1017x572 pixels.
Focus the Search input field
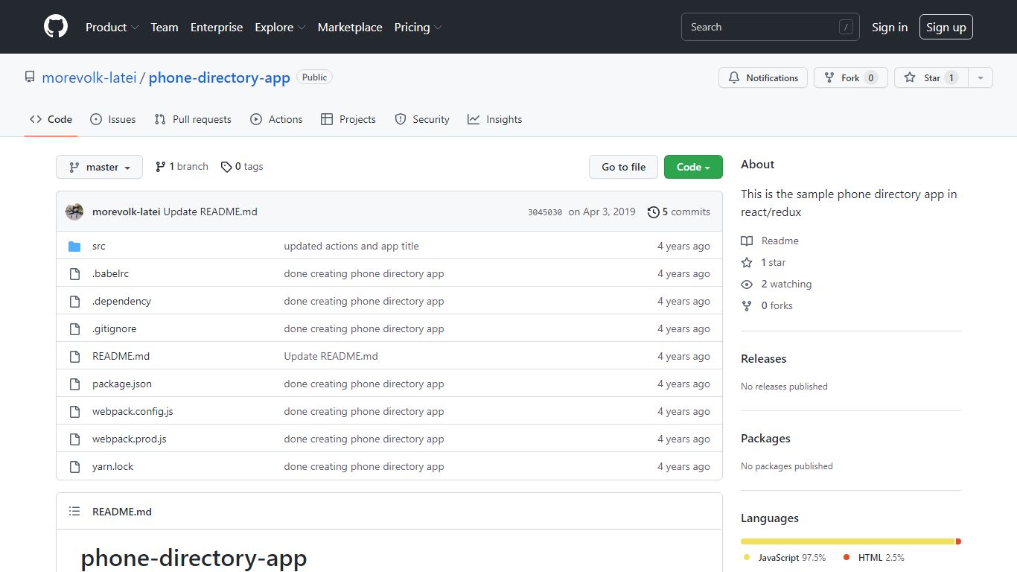click(771, 27)
